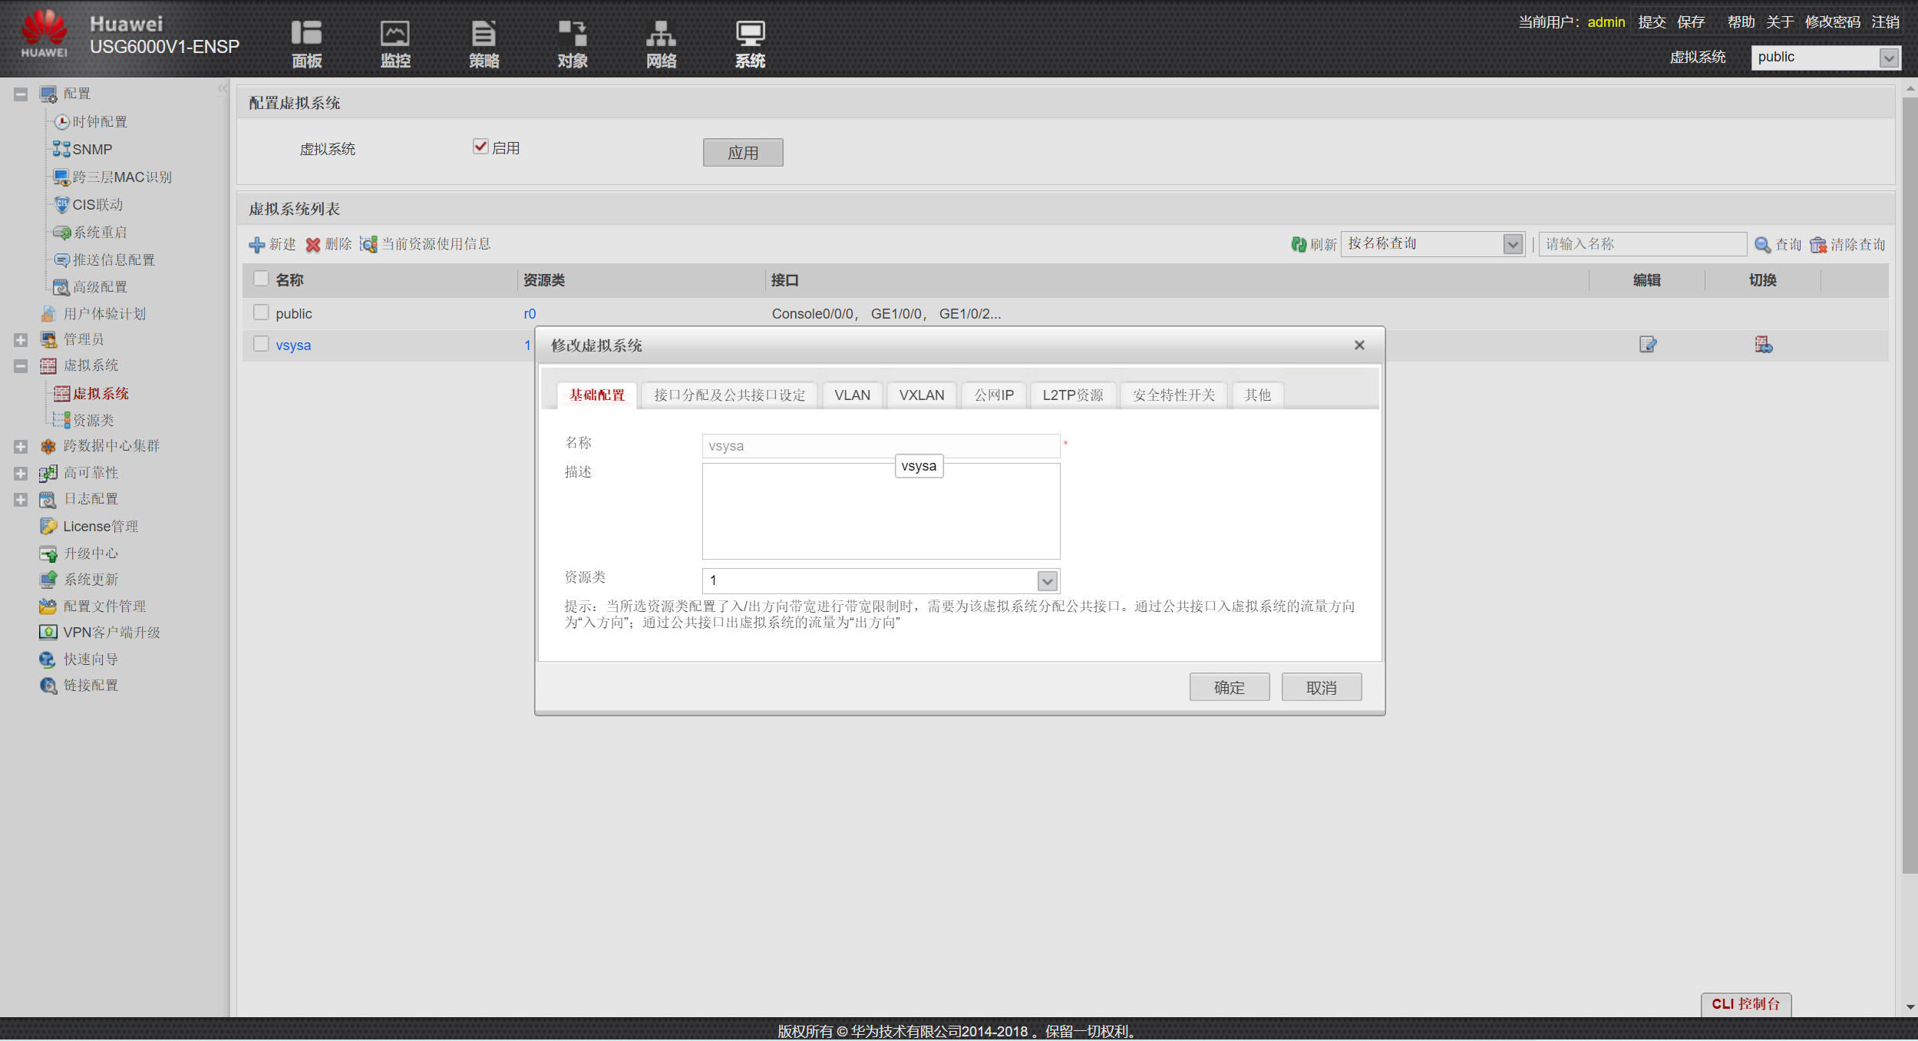The image size is (1918, 1041).
Task: Check the public row checkbox
Action: coord(262,312)
